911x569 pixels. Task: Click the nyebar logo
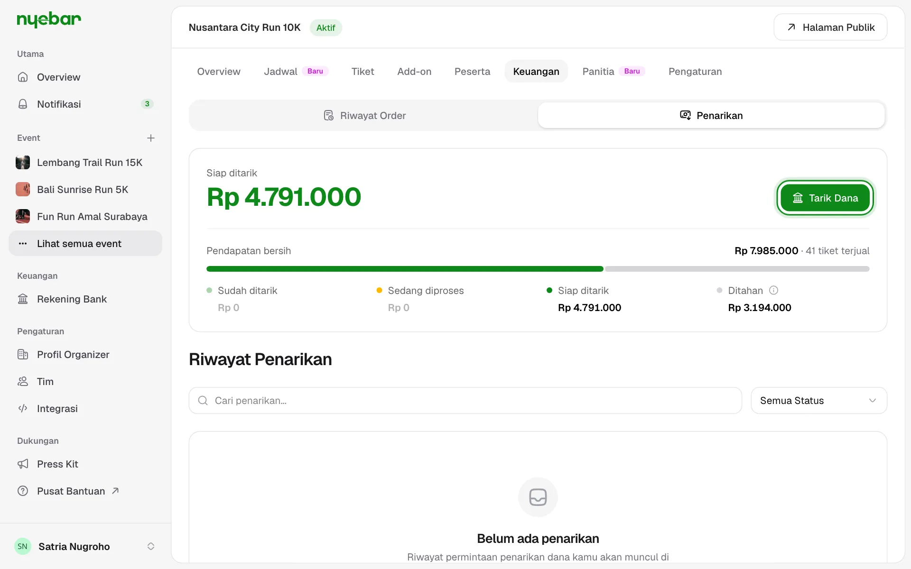pyautogui.click(x=49, y=19)
